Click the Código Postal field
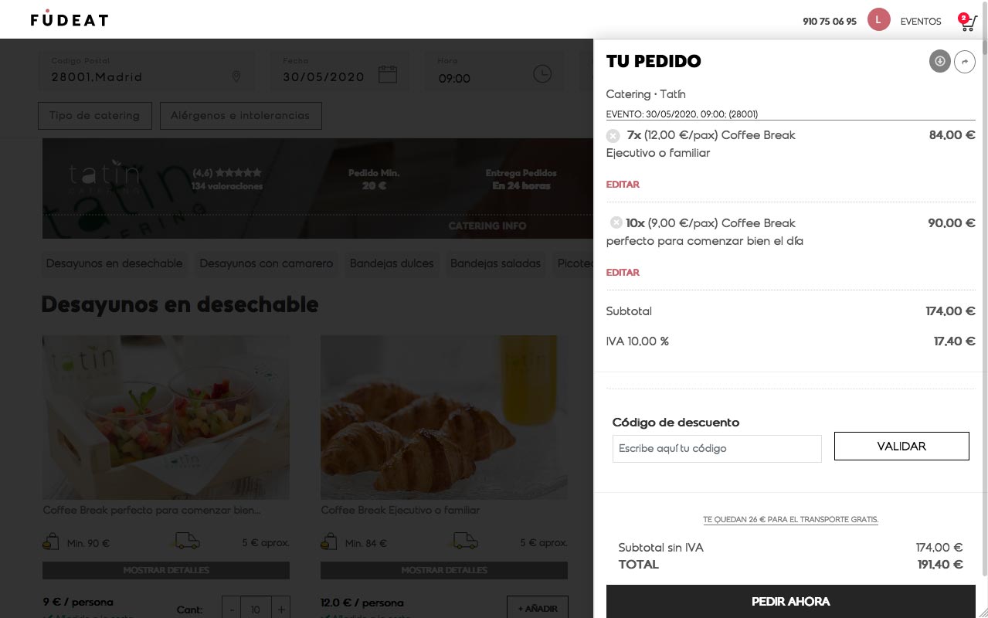The image size is (988, 618). pos(147,71)
